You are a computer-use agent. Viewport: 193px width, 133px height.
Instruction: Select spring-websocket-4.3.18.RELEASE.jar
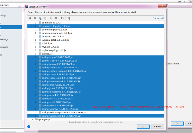click(96, 116)
